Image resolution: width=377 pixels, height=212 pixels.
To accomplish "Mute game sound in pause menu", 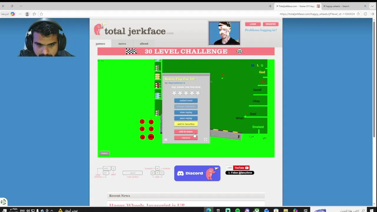I will pos(166,140).
